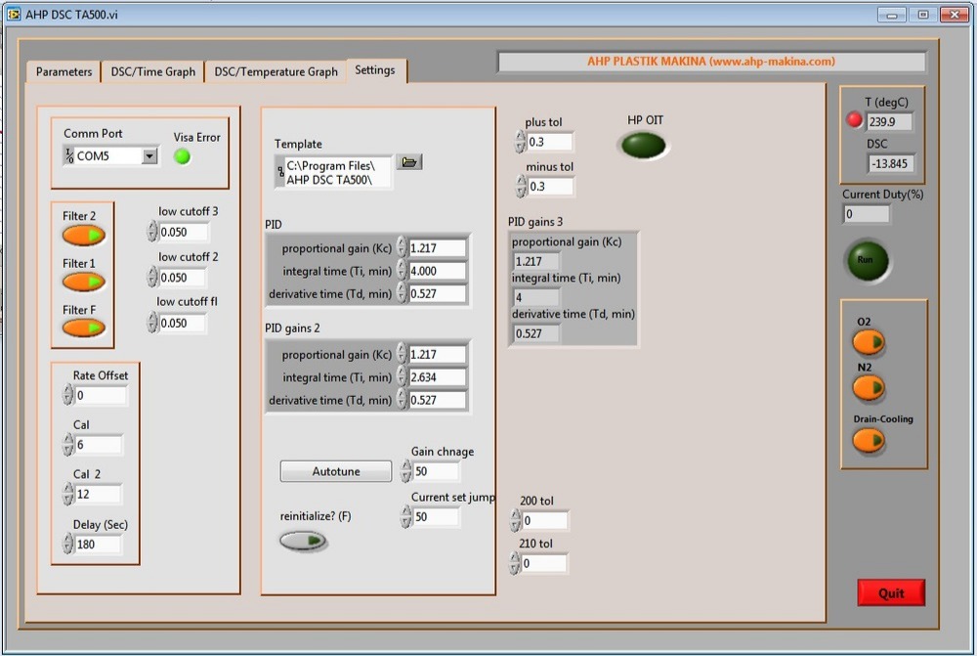
Task: Toggle the N2 gas switch
Action: pyautogui.click(x=868, y=388)
